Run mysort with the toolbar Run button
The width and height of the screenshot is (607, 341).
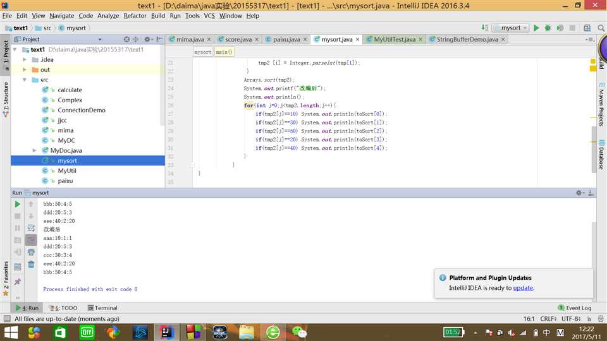point(536,28)
